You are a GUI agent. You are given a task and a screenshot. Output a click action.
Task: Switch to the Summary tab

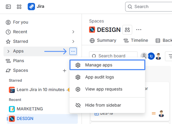pyautogui.click(x=103, y=40)
